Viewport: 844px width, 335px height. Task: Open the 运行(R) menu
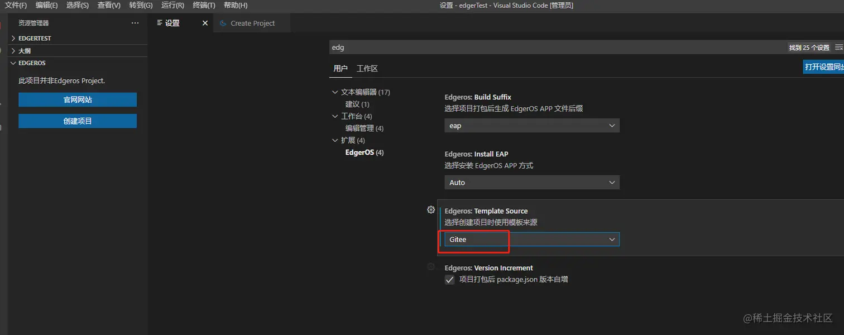[x=172, y=6]
